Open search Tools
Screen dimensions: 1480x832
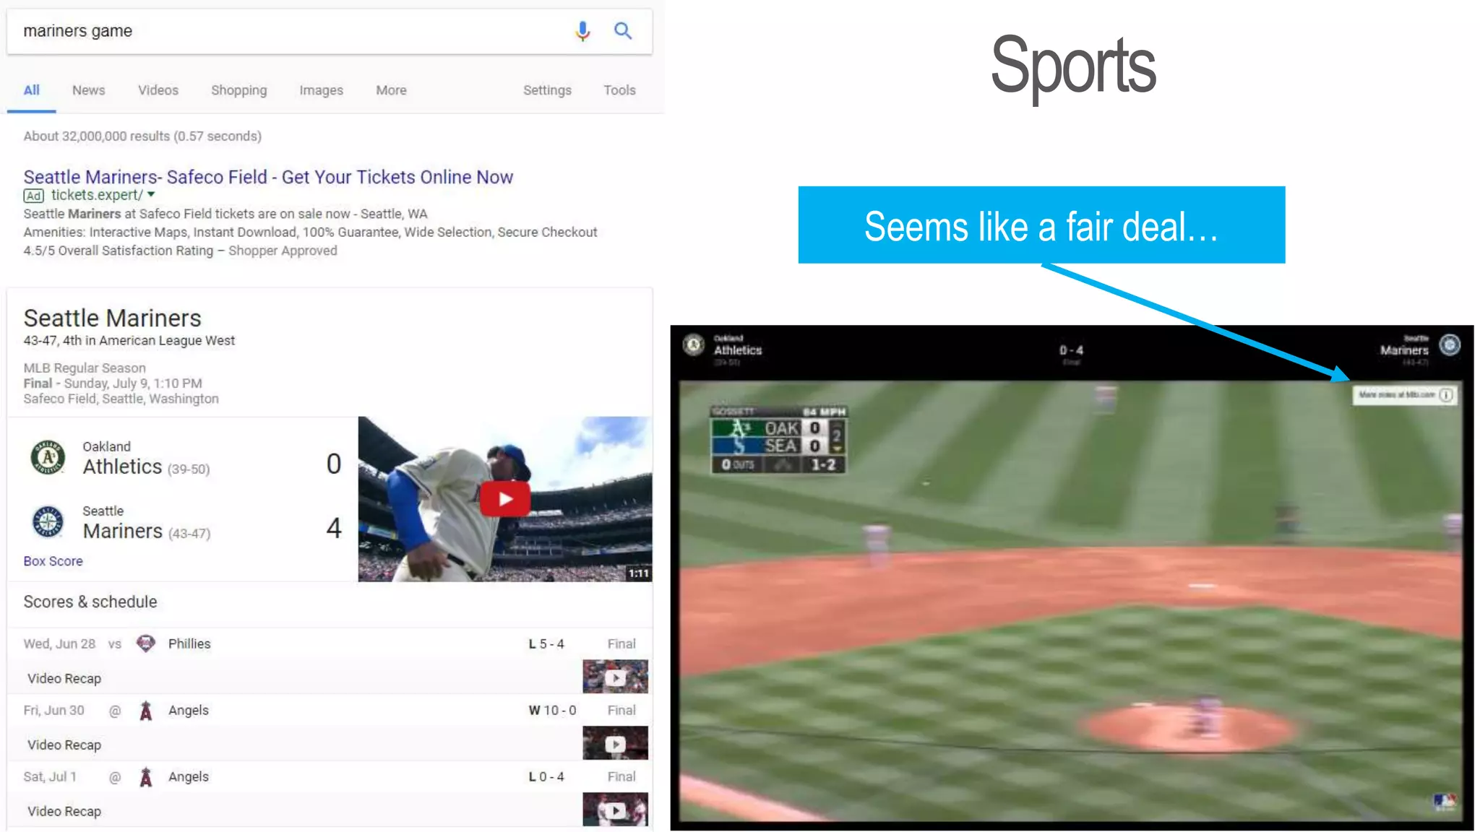click(x=619, y=90)
